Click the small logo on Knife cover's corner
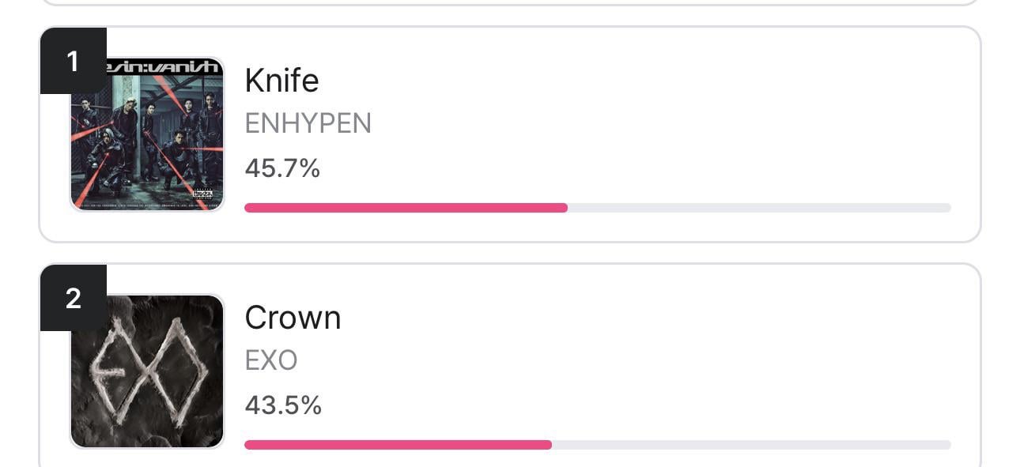The width and height of the screenshot is (1020, 467). point(202,195)
